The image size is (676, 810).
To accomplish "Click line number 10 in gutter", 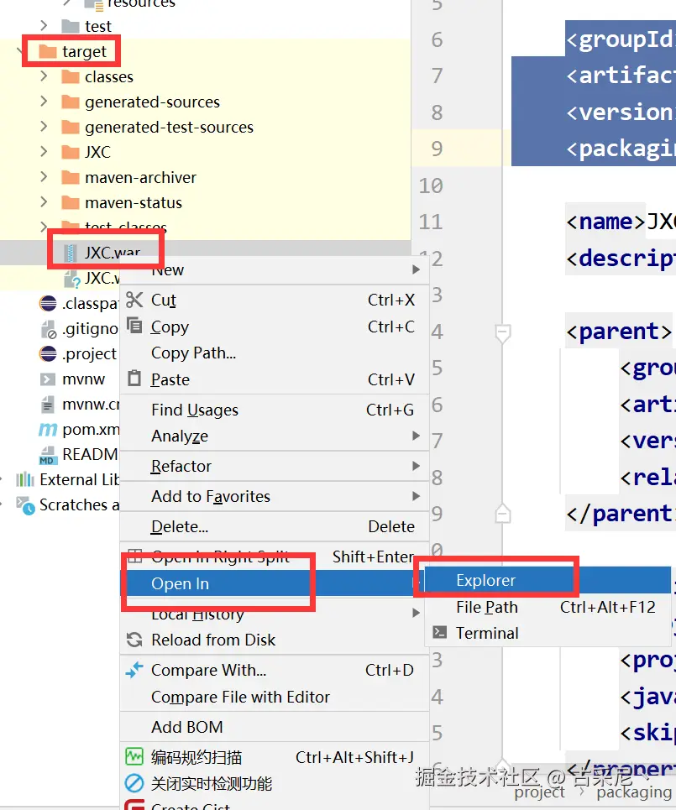I will point(431,186).
